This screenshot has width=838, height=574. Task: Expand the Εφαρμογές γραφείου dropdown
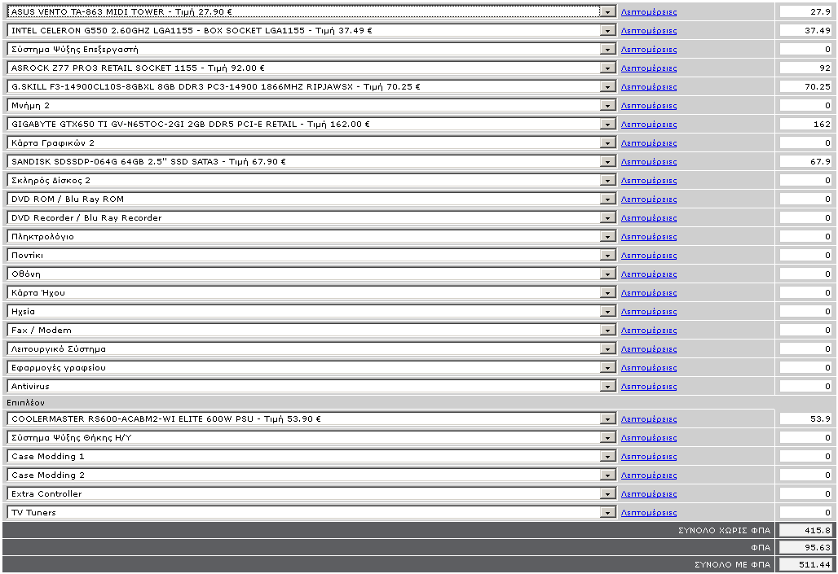pyautogui.click(x=311, y=367)
